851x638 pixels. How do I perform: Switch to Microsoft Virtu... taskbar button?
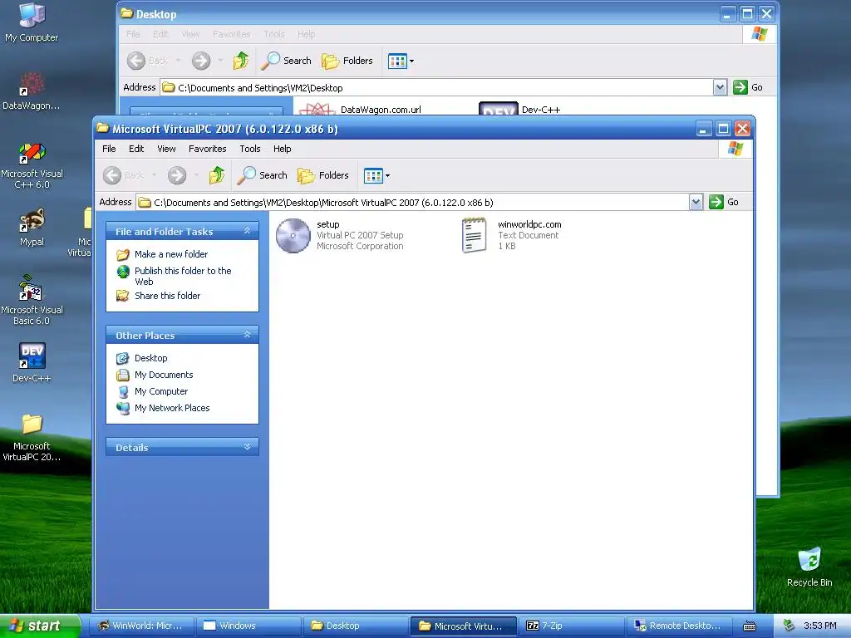pos(463,626)
